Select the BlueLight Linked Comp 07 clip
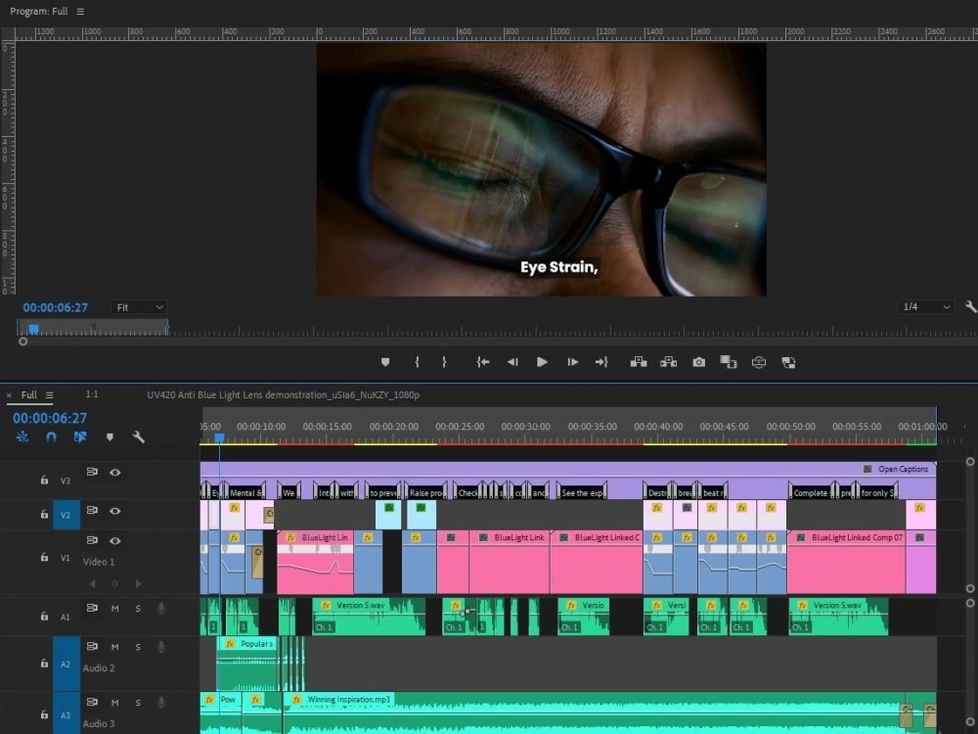978x734 pixels. (x=846, y=561)
